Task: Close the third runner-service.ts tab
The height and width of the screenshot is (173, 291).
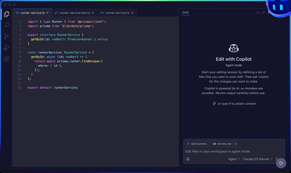Action: pos(132,13)
